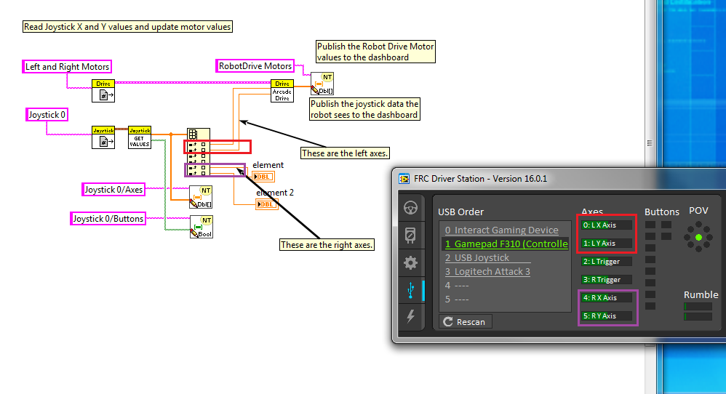
Task: Click the 0: L X Axis bar
Action: tap(607, 225)
